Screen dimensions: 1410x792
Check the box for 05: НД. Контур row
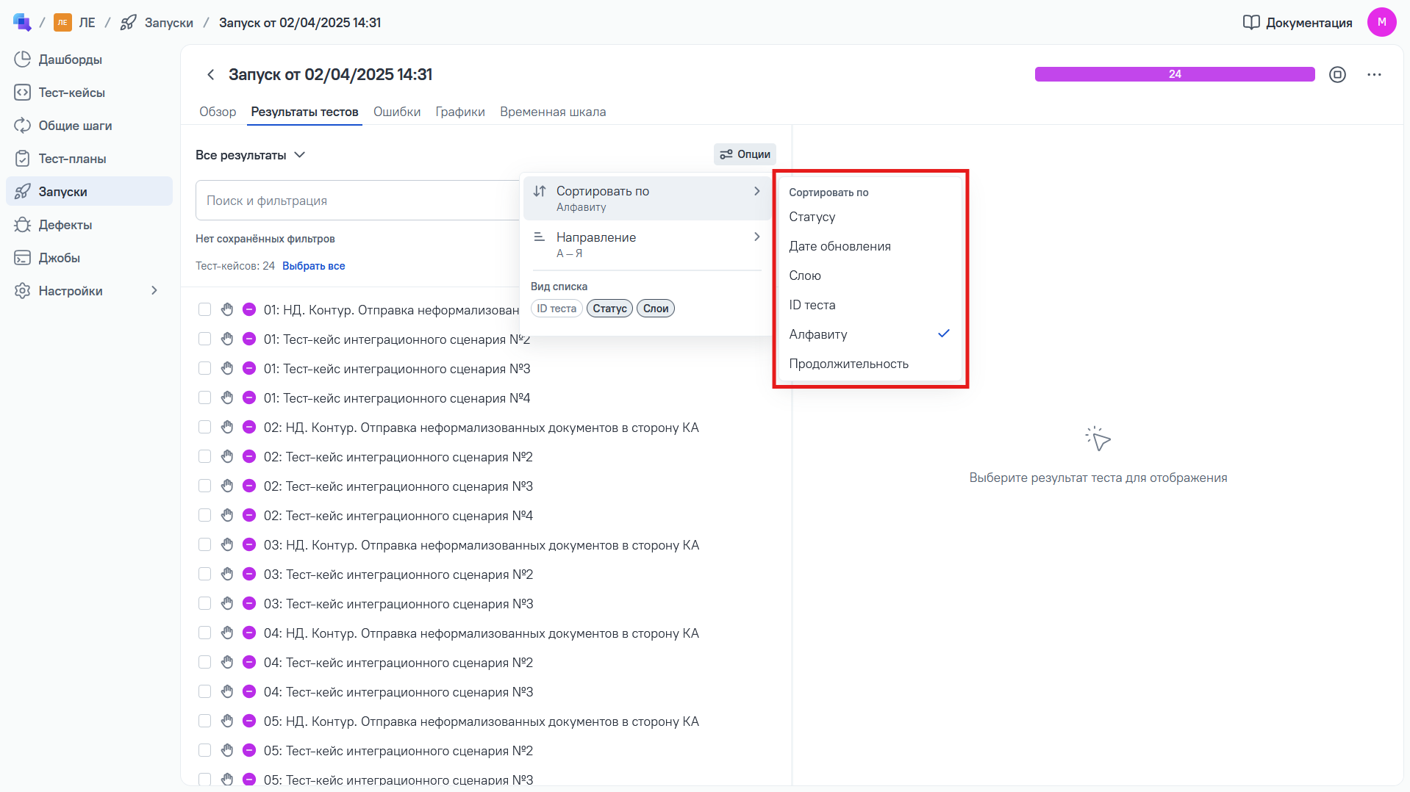[205, 721]
